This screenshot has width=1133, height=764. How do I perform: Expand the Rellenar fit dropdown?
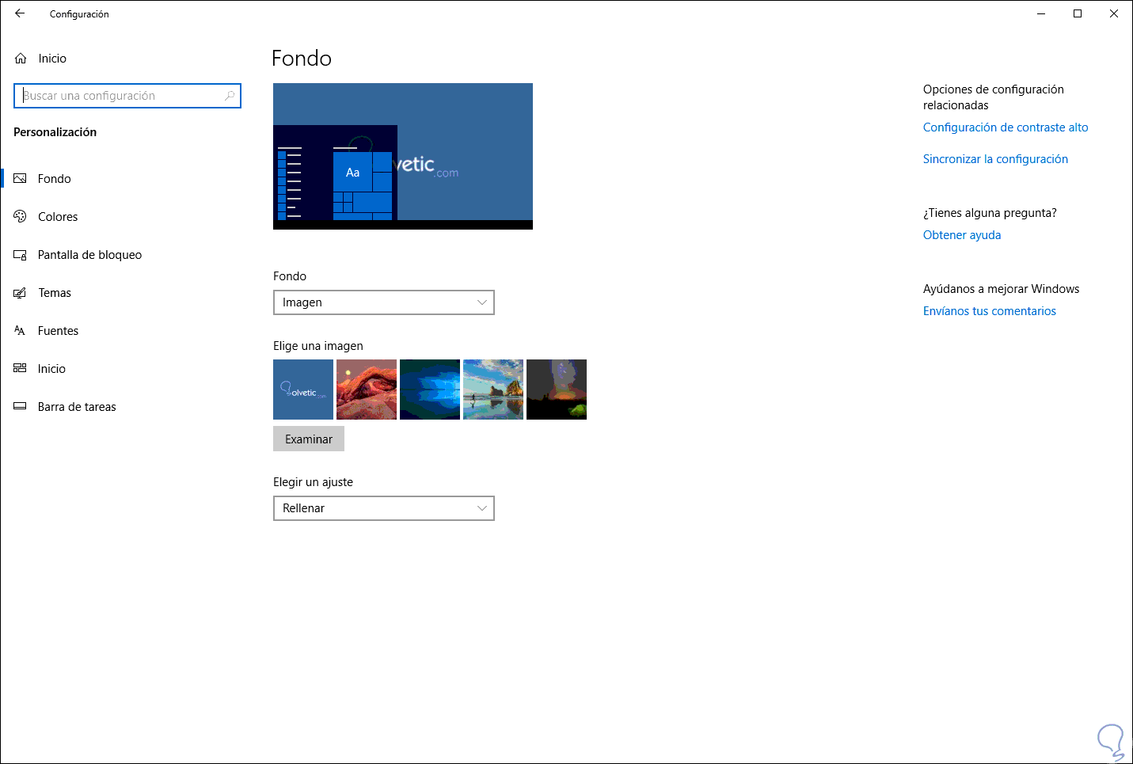384,508
